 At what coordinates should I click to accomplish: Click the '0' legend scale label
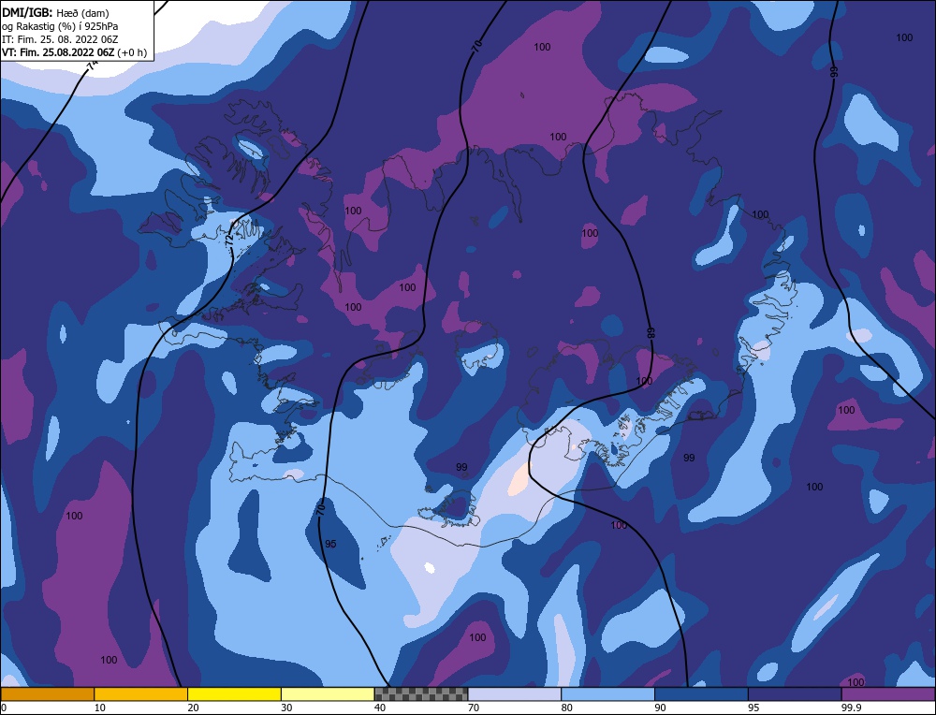[x=4, y=708]
